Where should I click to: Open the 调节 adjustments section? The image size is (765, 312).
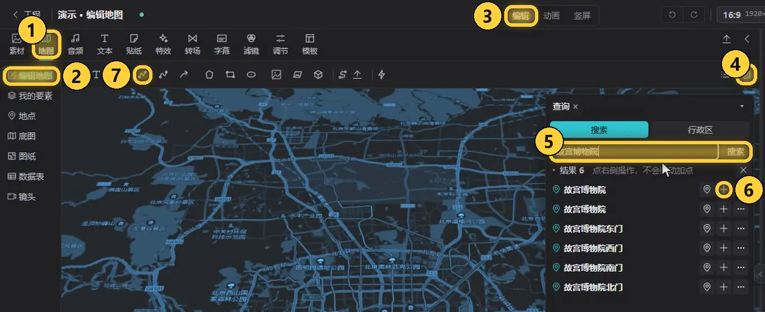coord(280,44)
